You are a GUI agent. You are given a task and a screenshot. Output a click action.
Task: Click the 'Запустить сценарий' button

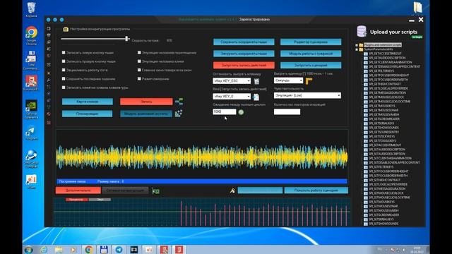pyautogui.click(x=311, y=65)
